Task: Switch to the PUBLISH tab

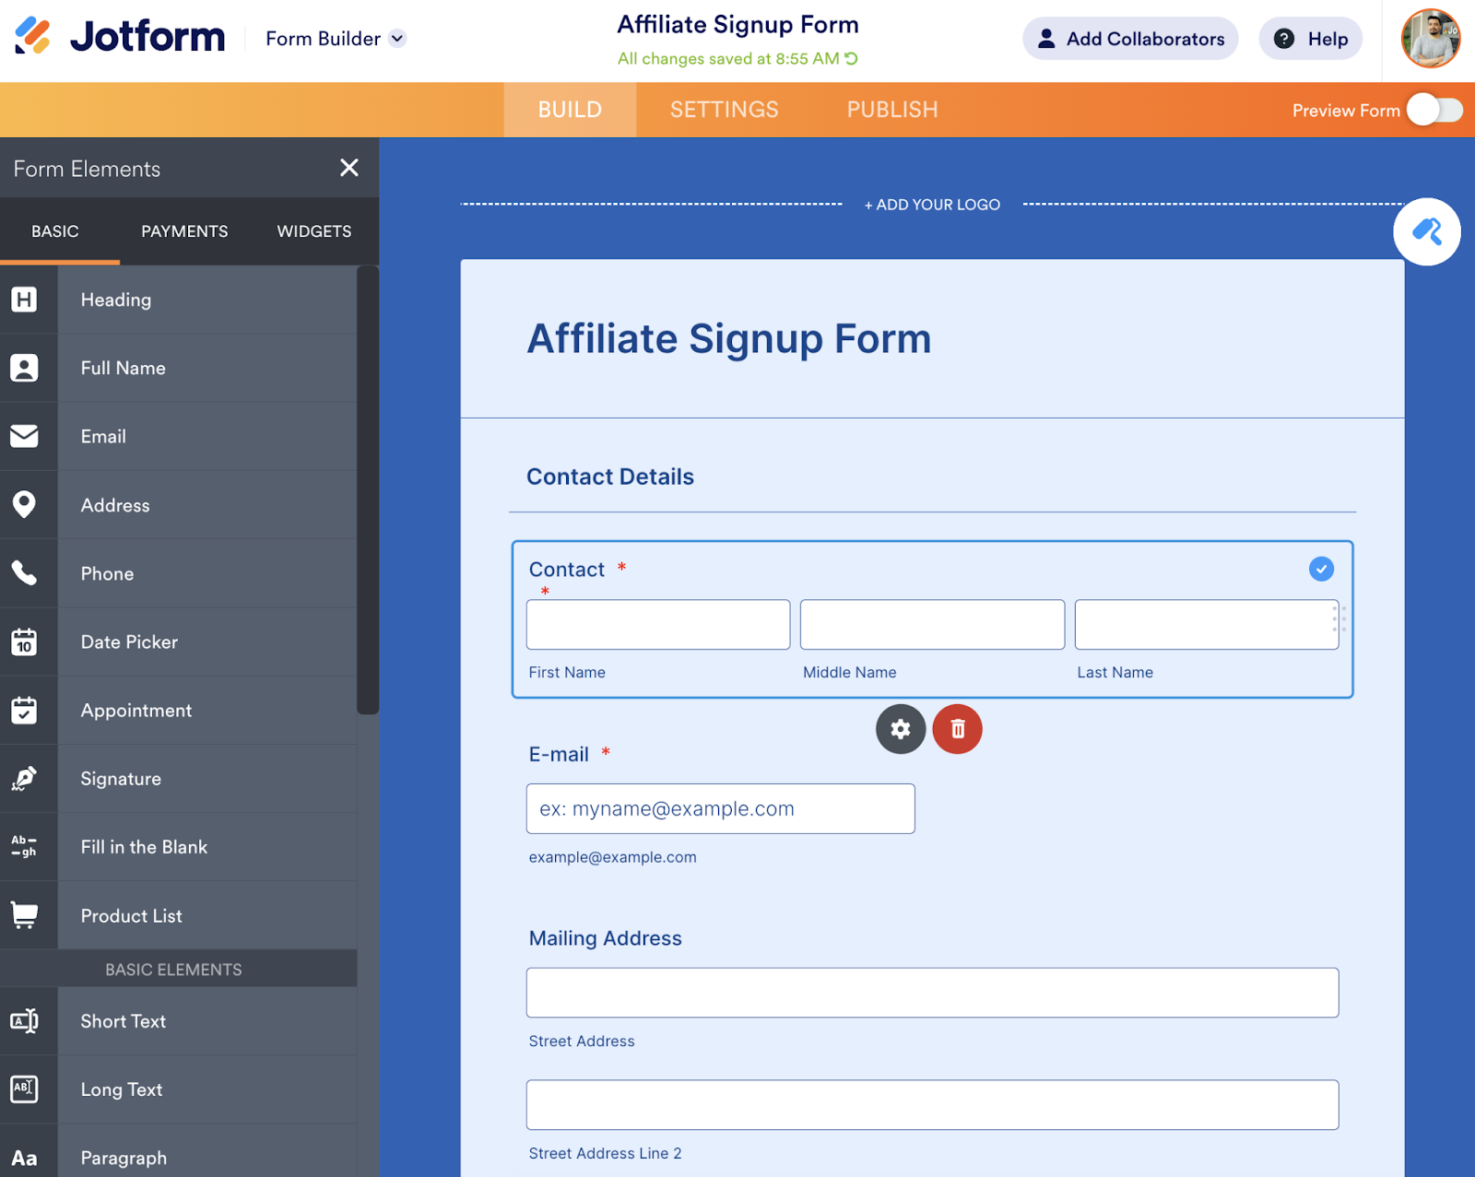Action: coord(892,110)
